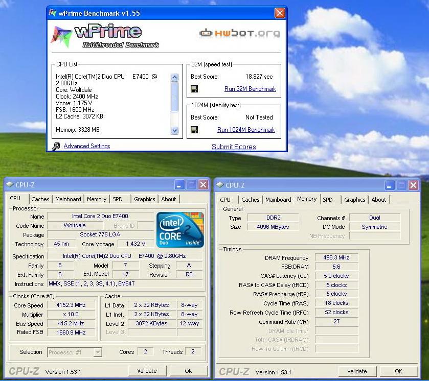Click the Code Name value Wolfdale
The width and height of the screenshot is (429, 381).
75,225
